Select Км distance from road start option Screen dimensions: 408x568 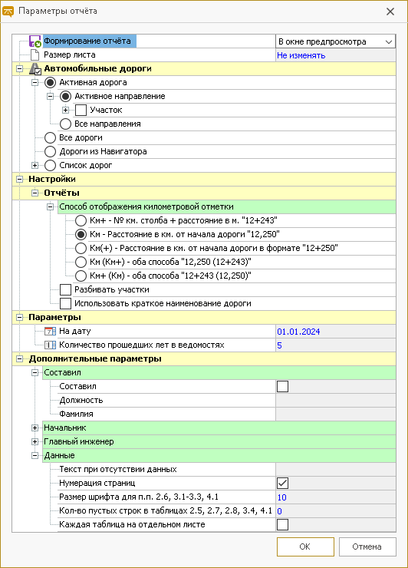(x=81, y=234)
